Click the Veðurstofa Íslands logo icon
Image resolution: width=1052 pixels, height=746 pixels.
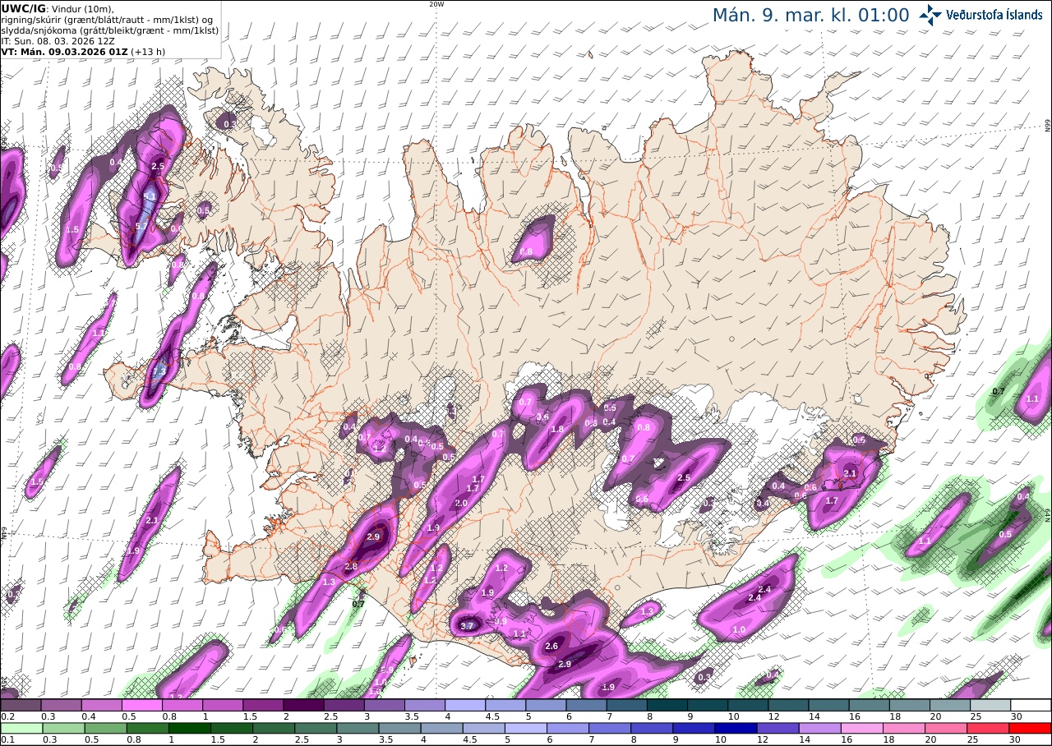click(930, 15)
